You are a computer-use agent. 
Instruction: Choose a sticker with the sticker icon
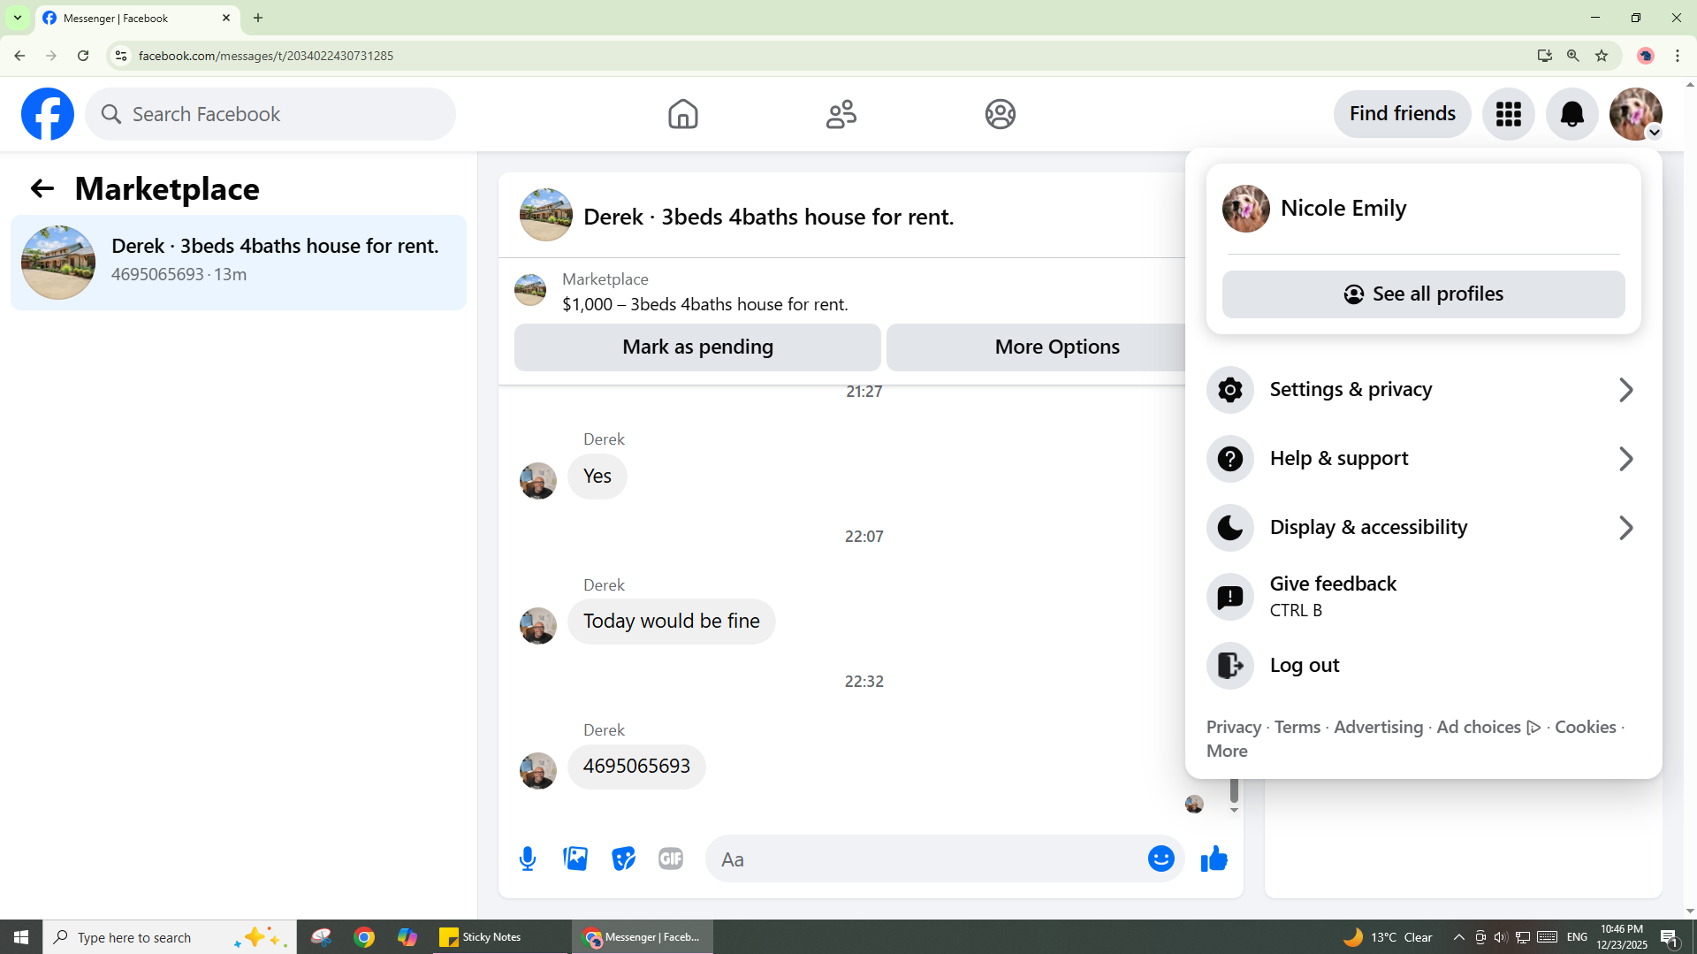coord(623,859)
